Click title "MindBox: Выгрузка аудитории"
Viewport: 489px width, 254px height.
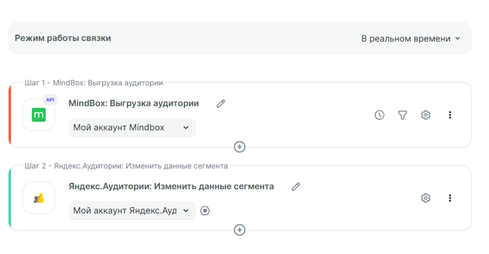coord(134,103)
